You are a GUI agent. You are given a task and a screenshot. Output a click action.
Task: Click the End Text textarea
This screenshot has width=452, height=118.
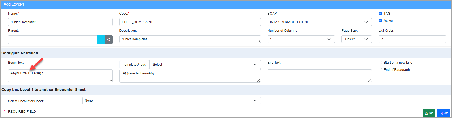[319, 76]
